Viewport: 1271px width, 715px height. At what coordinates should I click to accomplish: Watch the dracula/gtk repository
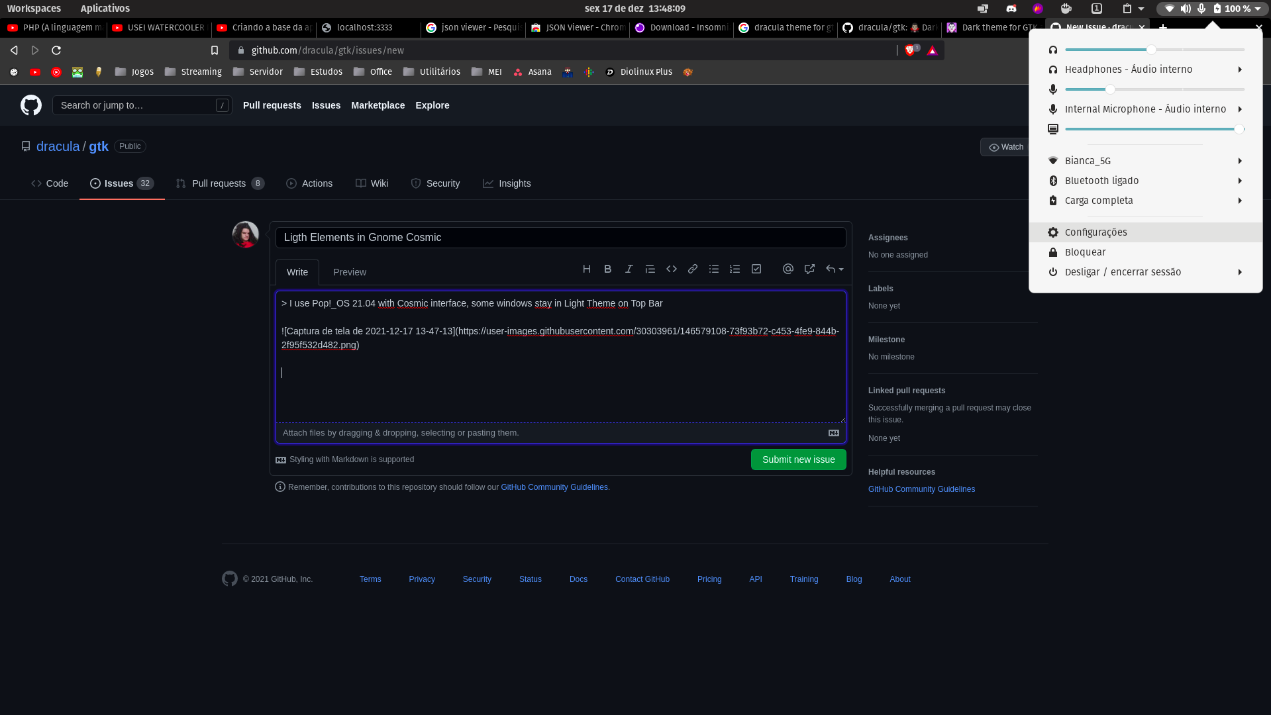(x=1005, y=147)
